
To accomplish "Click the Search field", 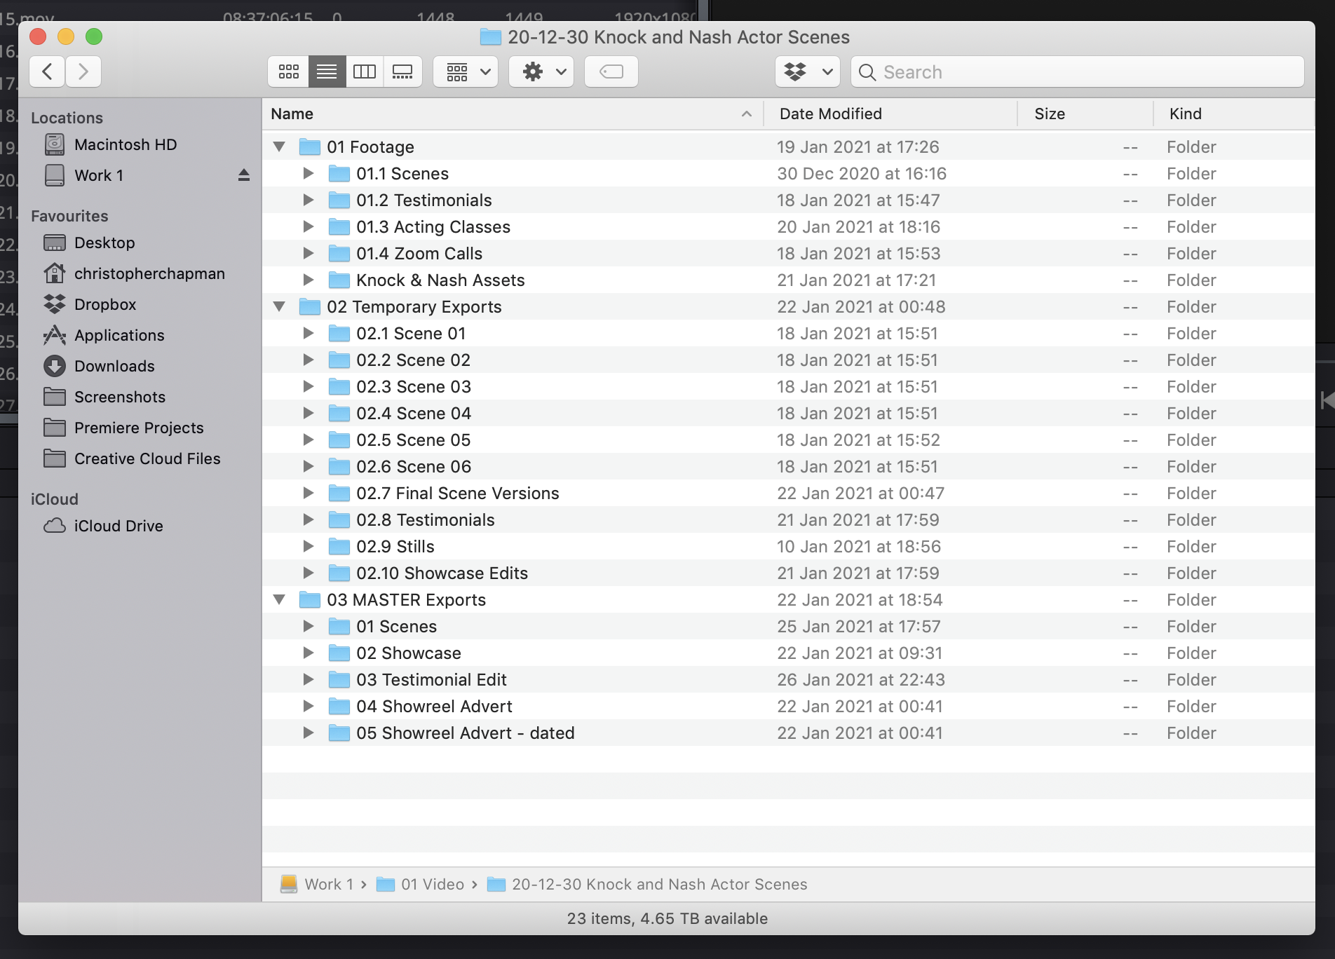I will (x=1078, y=72).
